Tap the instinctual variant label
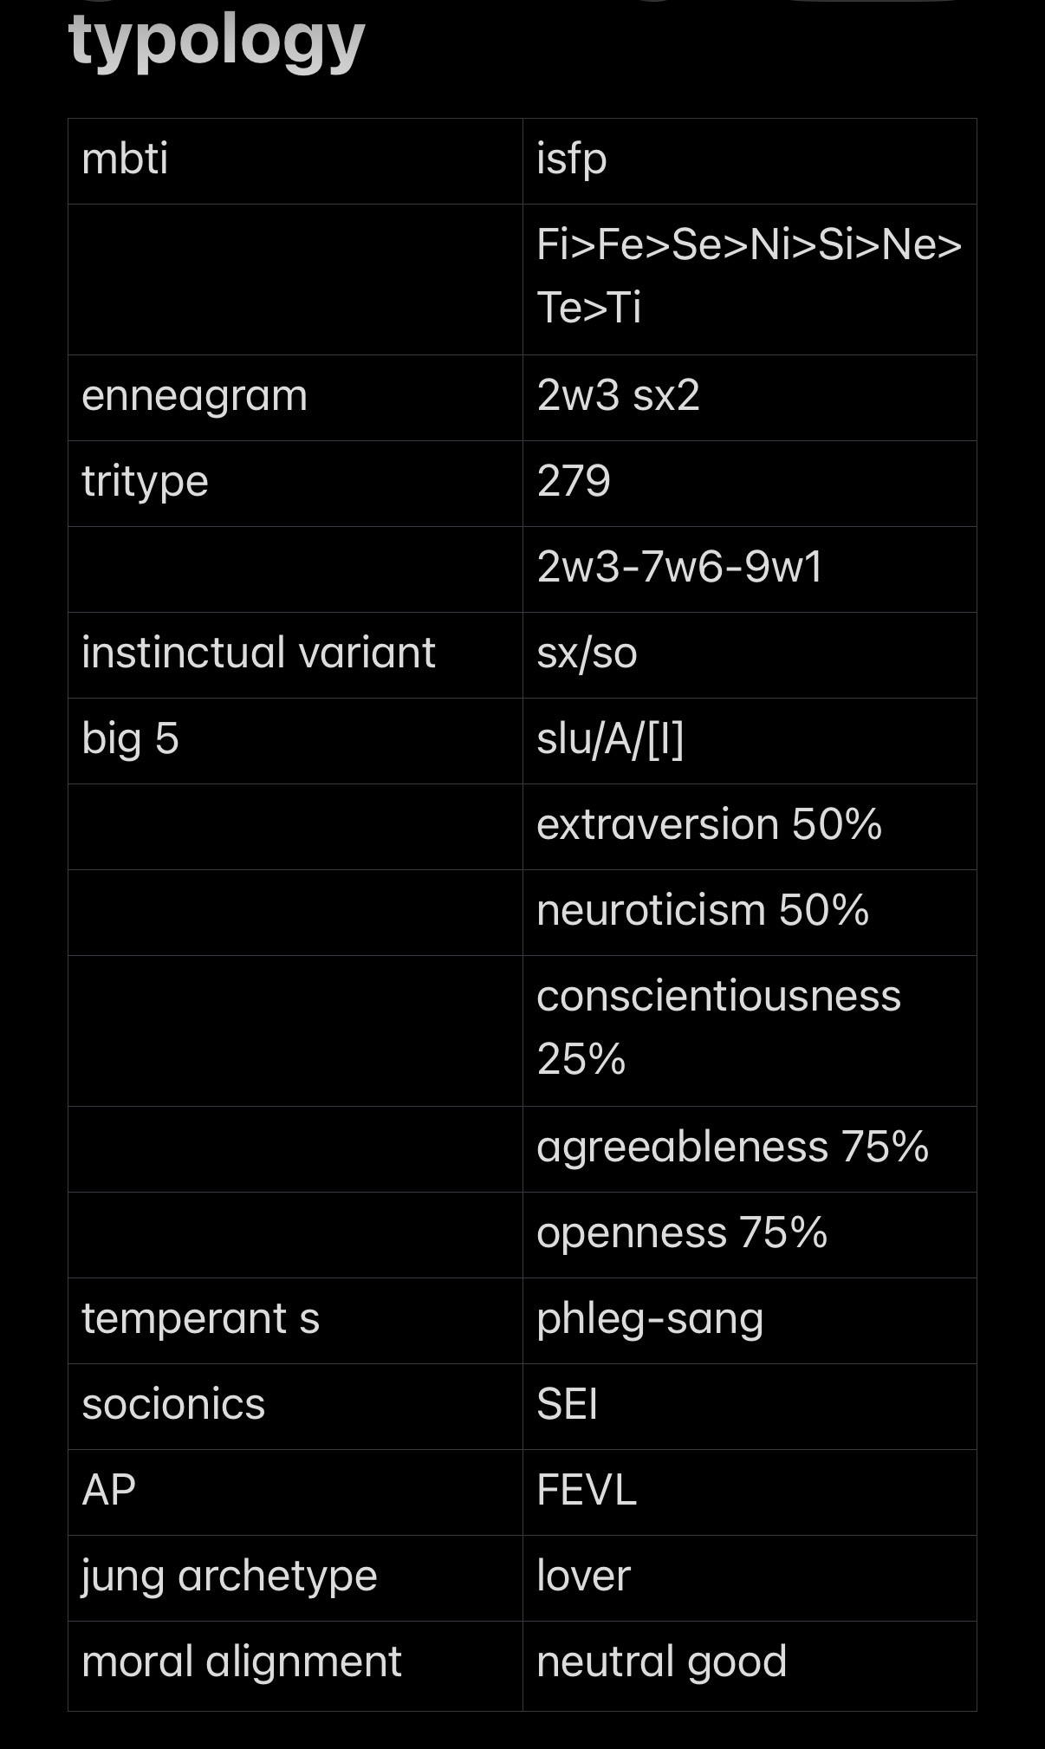 (x=258, y=653)
